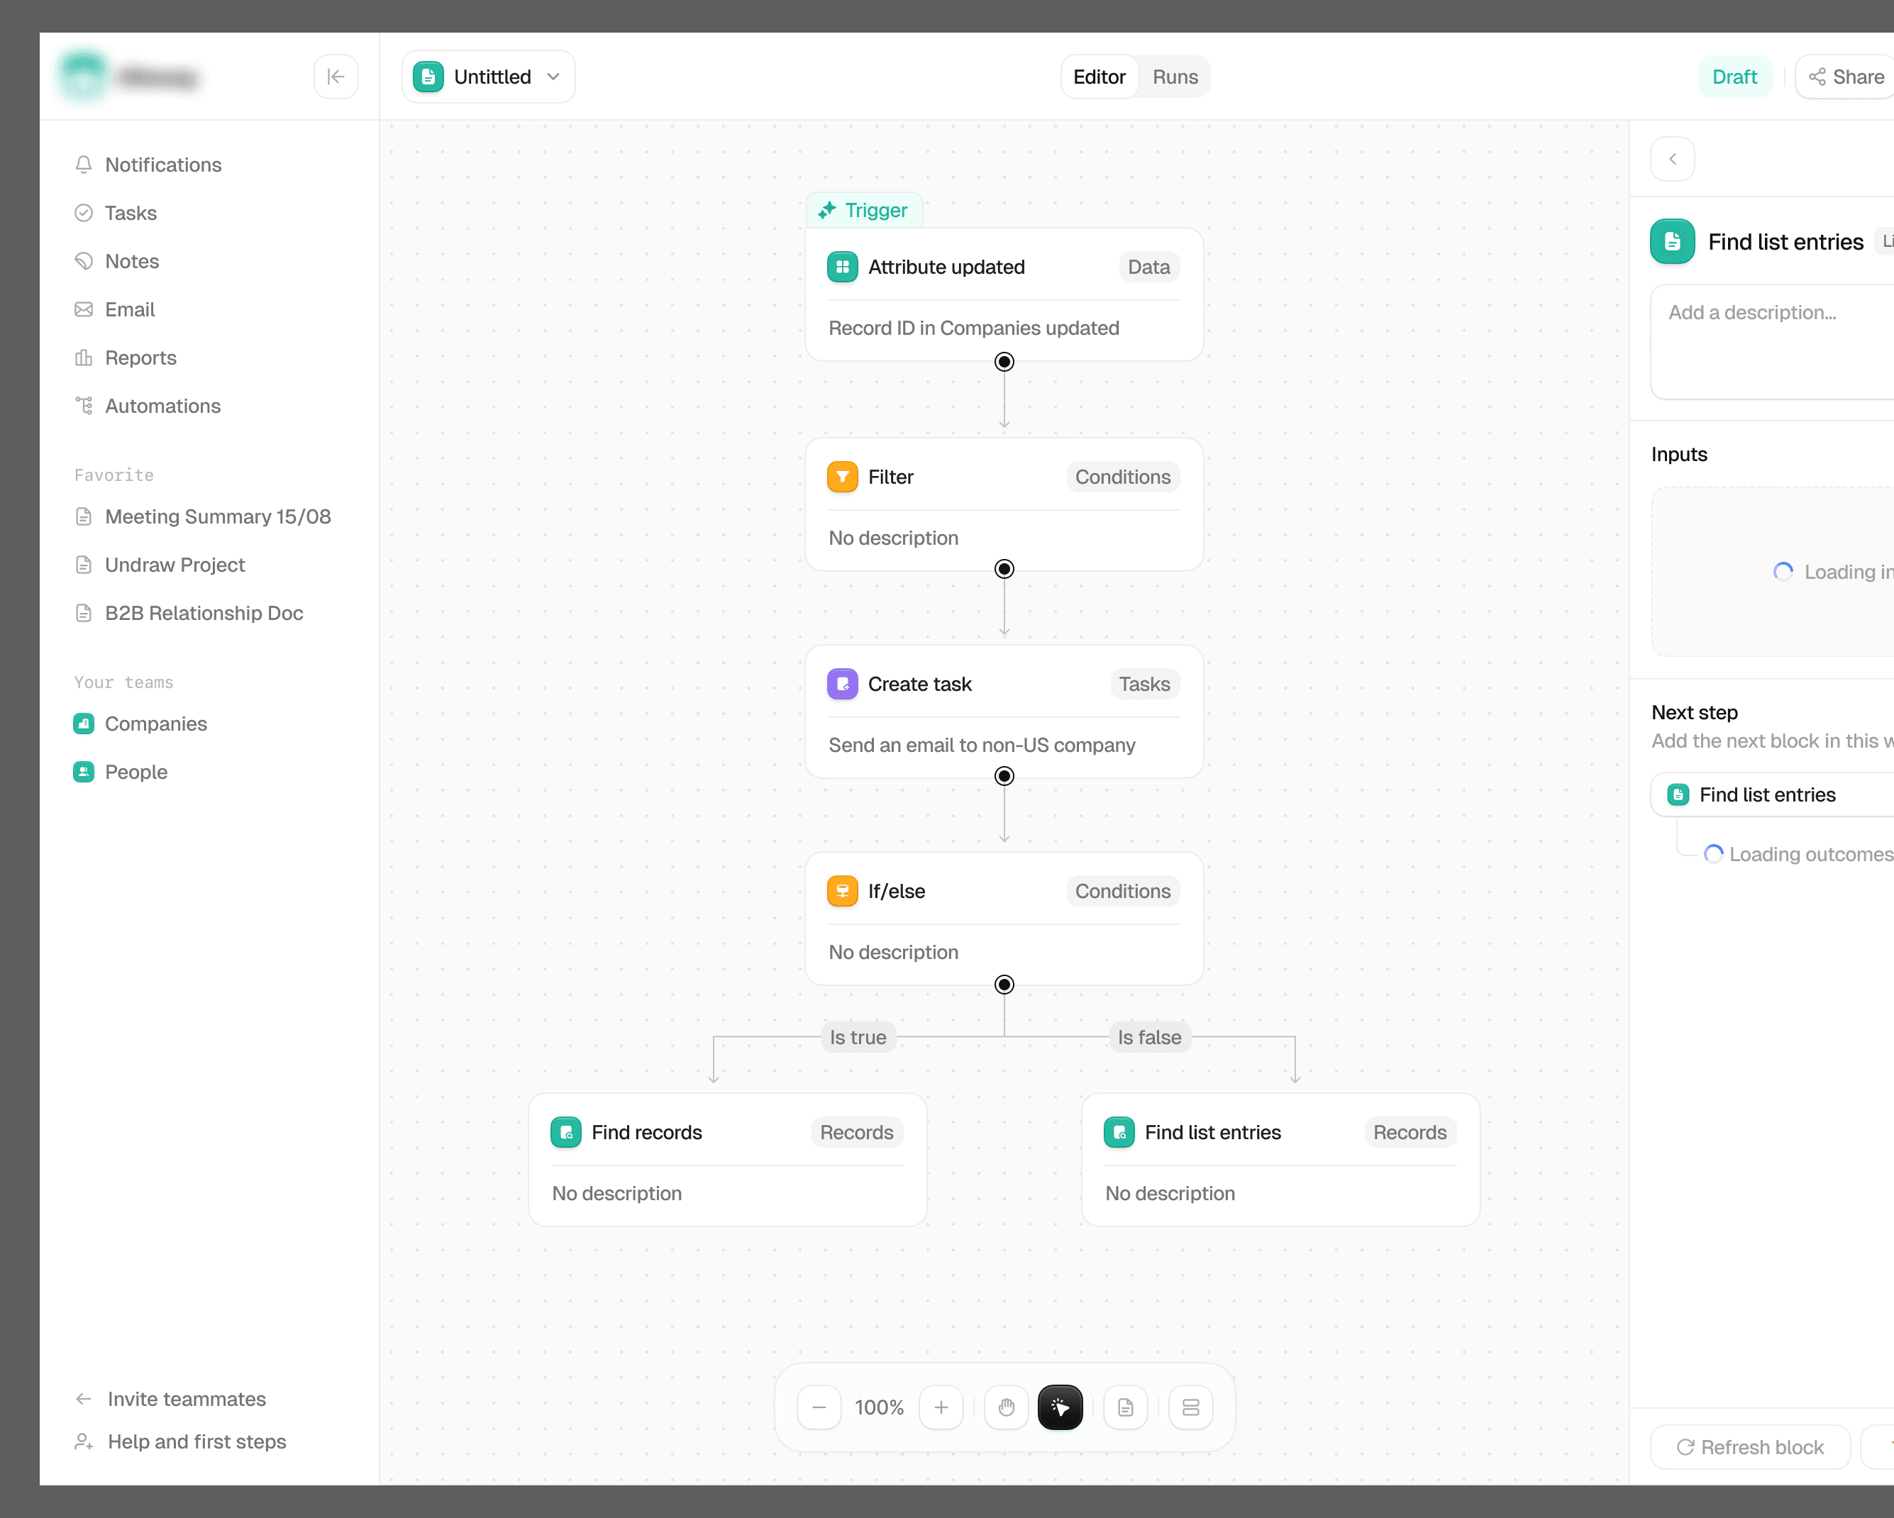Select the Create task block icon

[x=843, y=685]
